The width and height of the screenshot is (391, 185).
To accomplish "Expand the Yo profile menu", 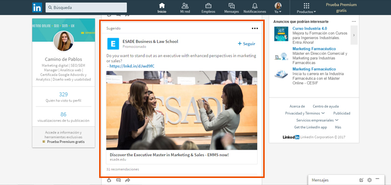I will (278, 8).
